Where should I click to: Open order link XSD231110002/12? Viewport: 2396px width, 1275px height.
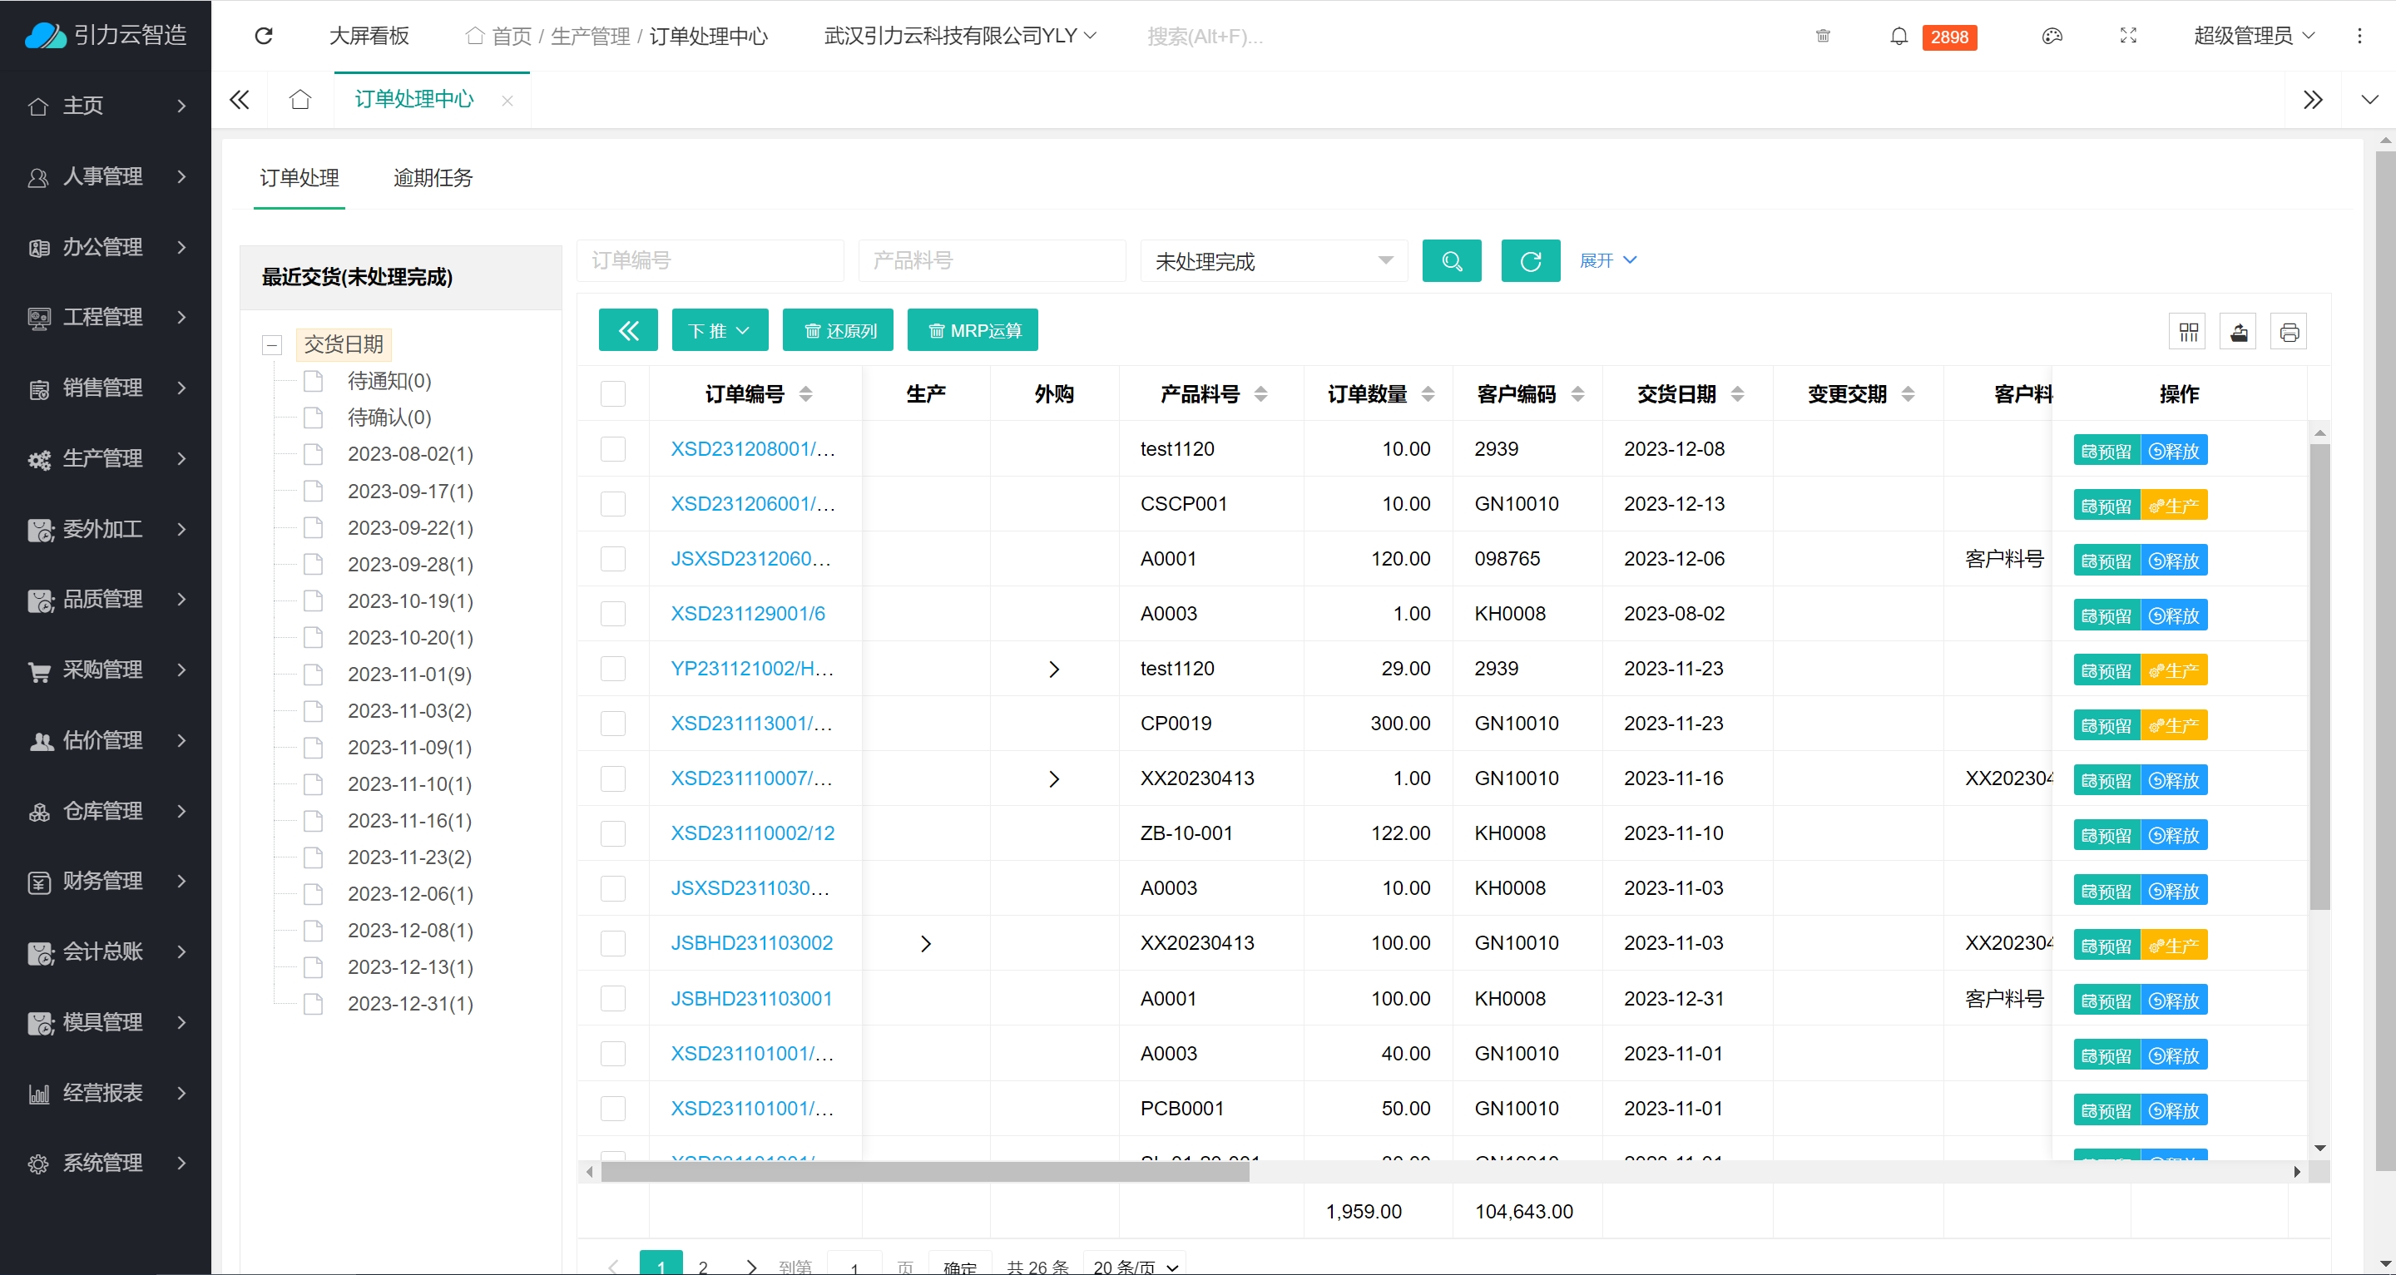coord(752,833)
